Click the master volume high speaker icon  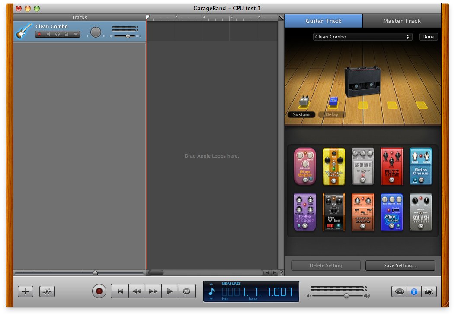pos(367,296)
